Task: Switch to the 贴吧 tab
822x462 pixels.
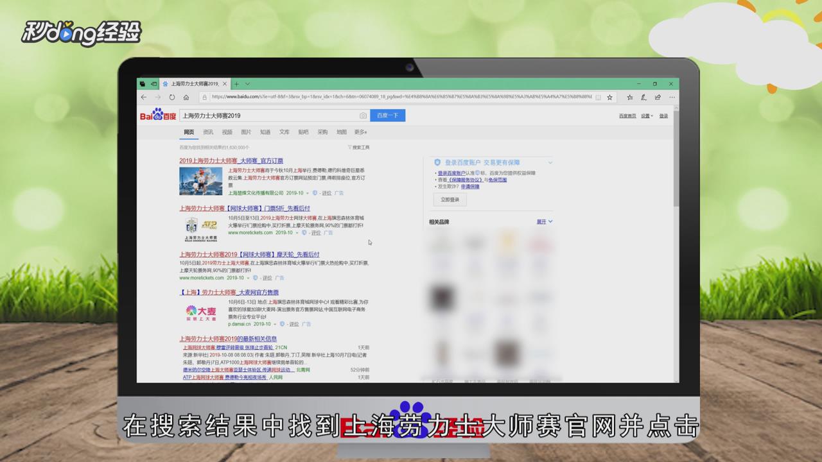Action: pyautogui.click(x=303, y=132)
